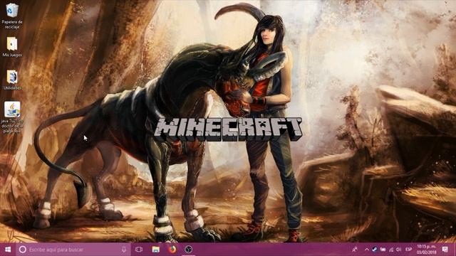Change the ESP input language
This screenshot has width=456, height=256.
(408, 250)
